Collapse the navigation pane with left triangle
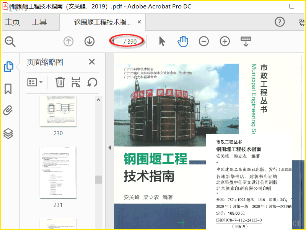 point(110,148)
